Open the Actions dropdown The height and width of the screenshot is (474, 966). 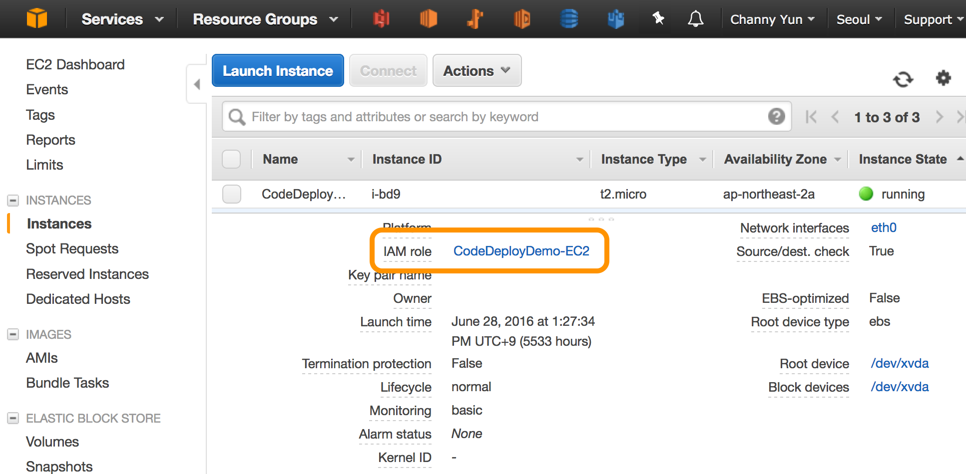click(x=476, y=70)
